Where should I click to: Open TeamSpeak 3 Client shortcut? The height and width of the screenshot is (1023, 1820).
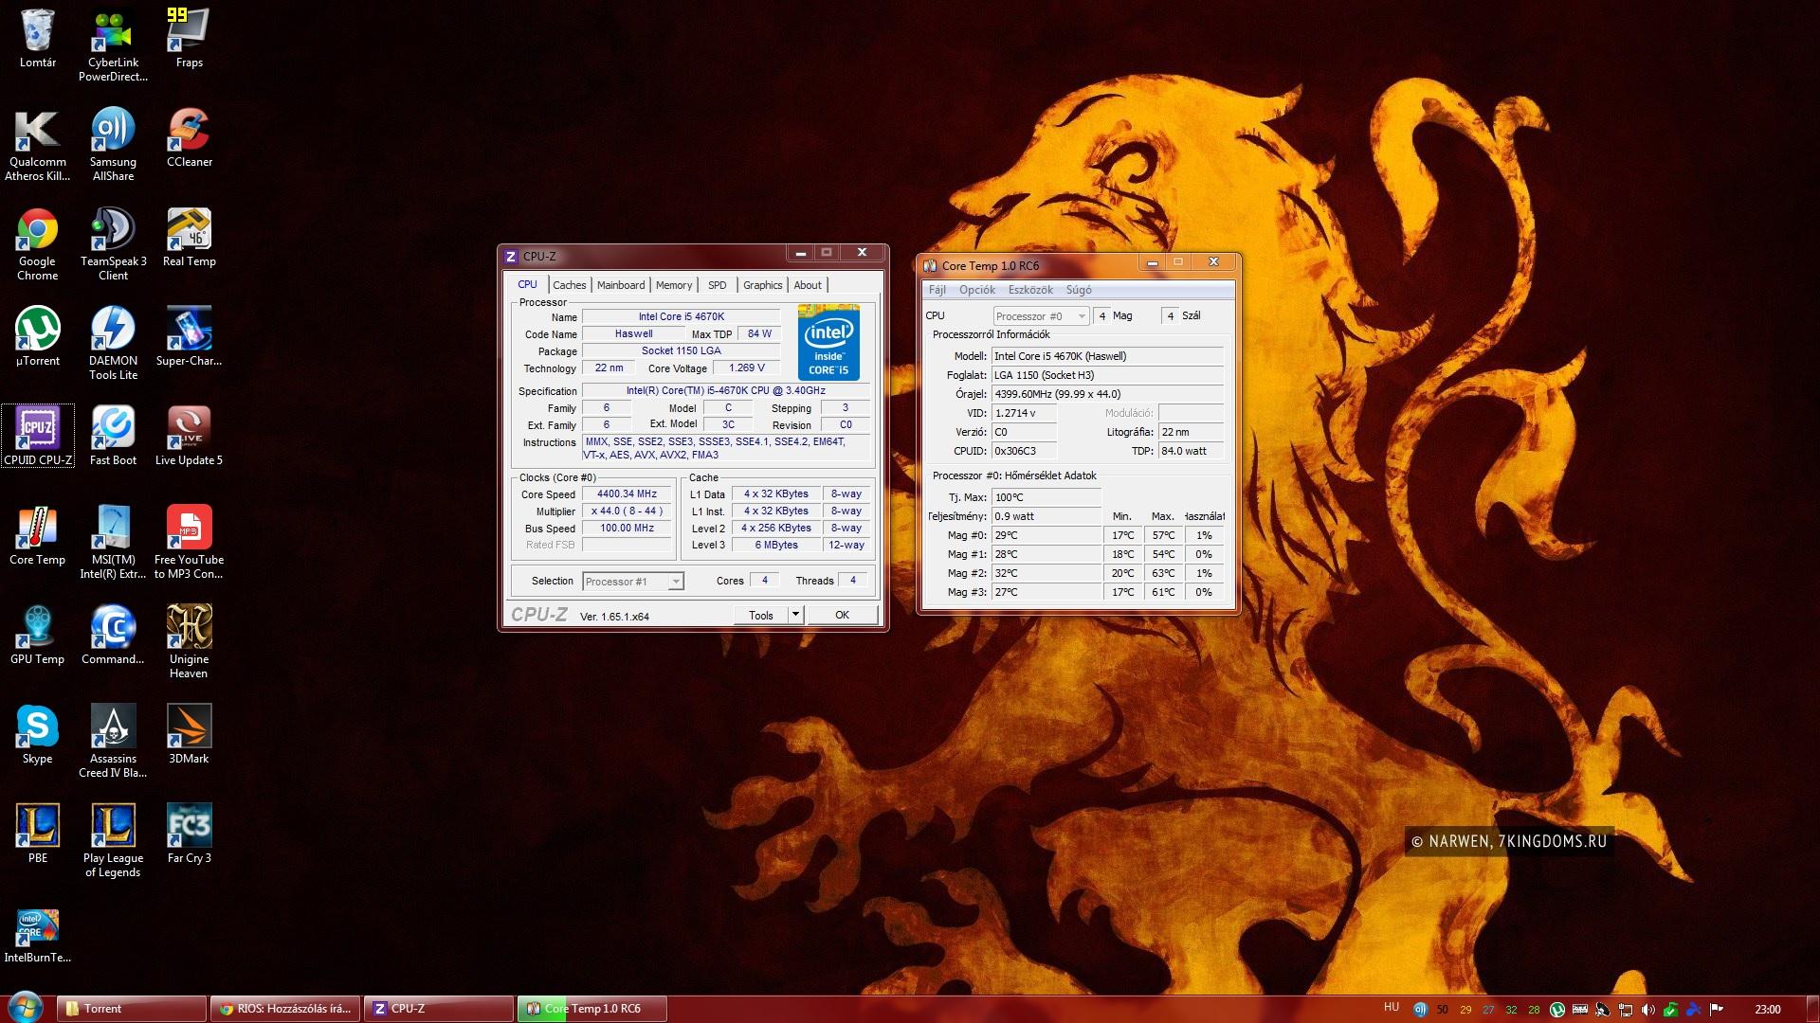click(113, 245)
